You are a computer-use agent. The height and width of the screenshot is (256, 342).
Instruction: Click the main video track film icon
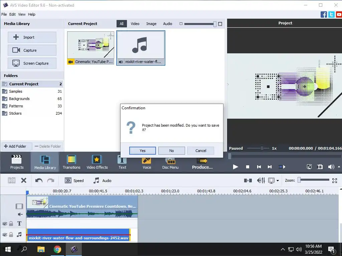pyautogui.click(x=19, y=206)
